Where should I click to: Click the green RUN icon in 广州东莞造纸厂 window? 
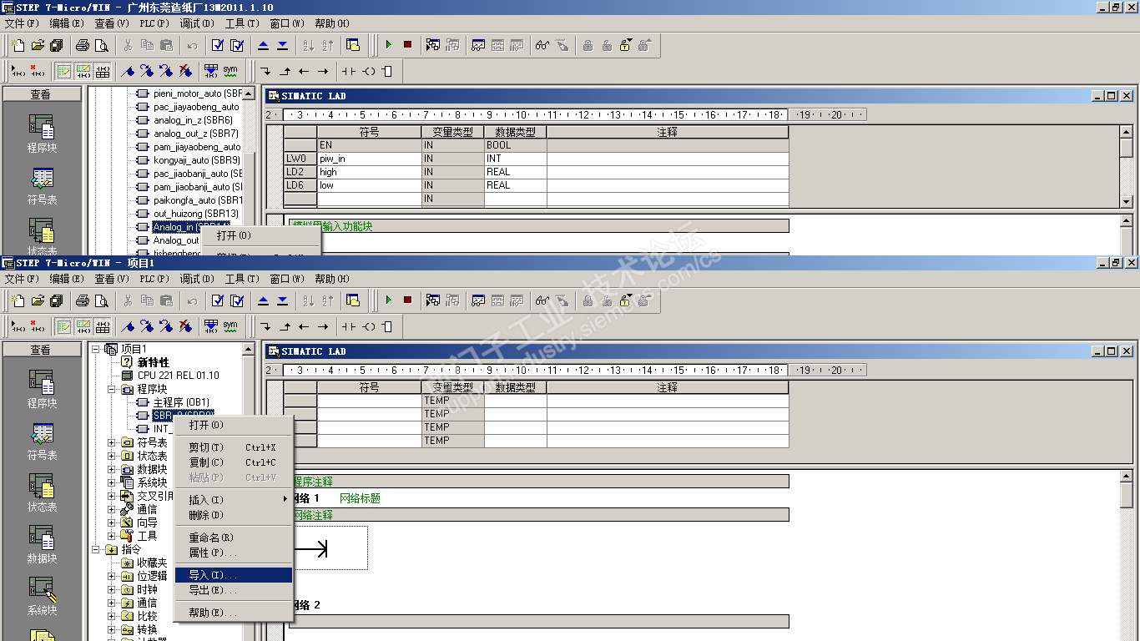click(388, 45)
